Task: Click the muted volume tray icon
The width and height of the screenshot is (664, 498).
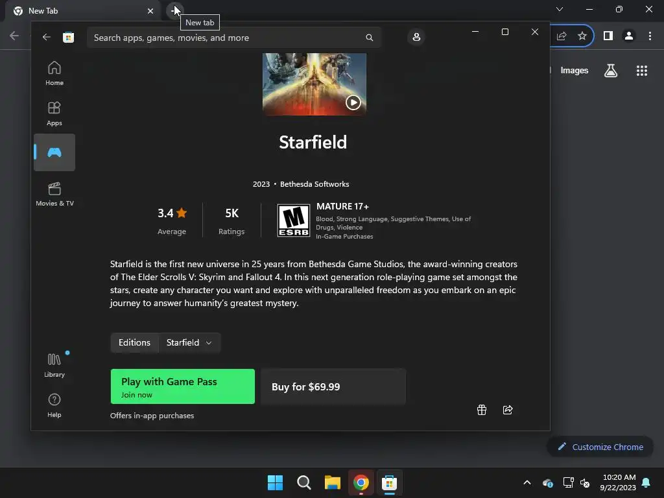Action: pyautogui.click(x=585, y=482)
